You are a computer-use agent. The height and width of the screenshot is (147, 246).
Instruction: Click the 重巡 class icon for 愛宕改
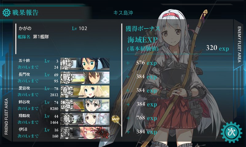pyautogui.click(x=67, y=91)
